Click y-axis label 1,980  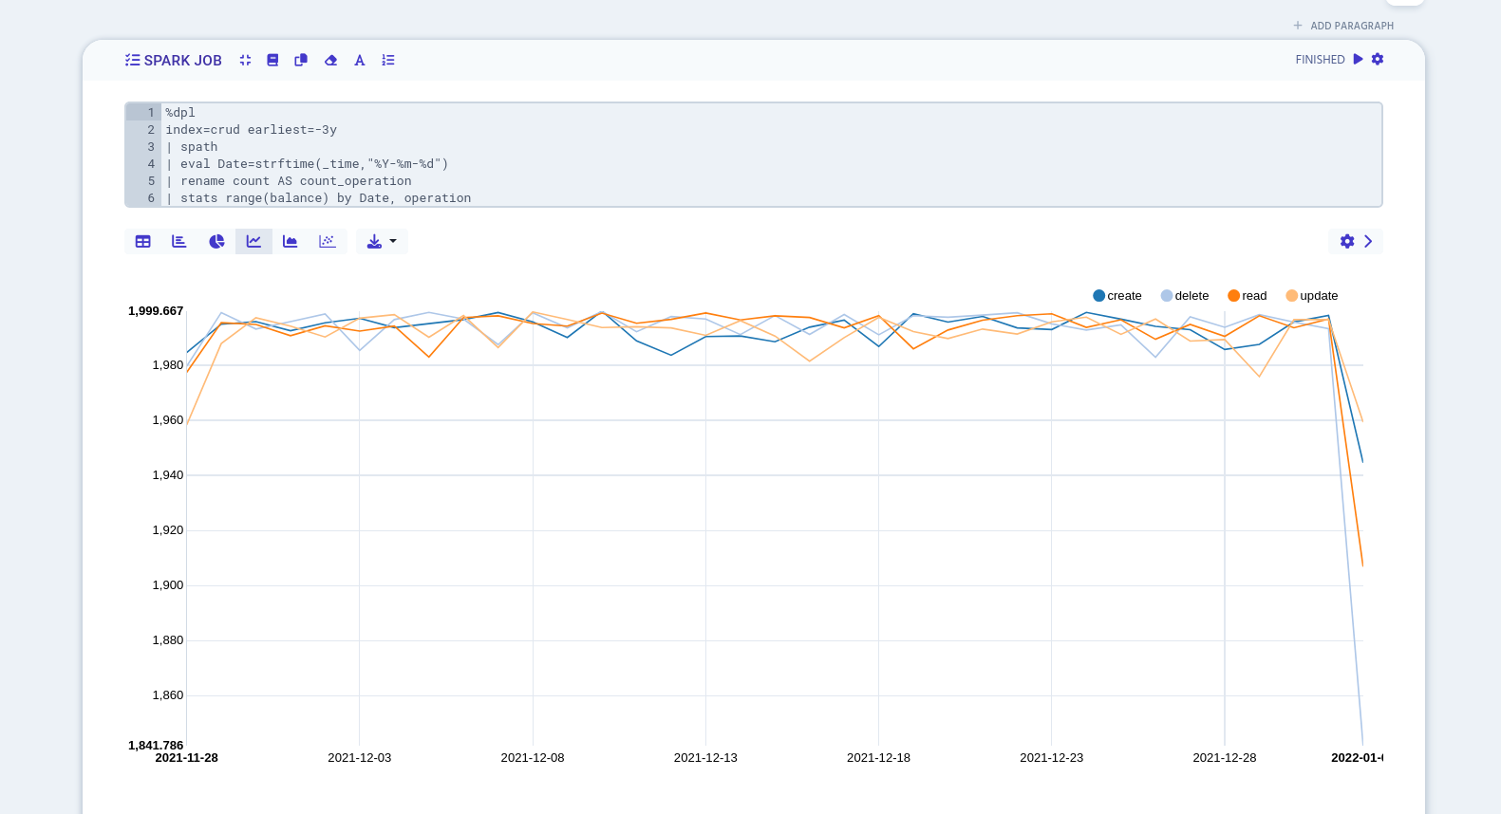[168, 365]
